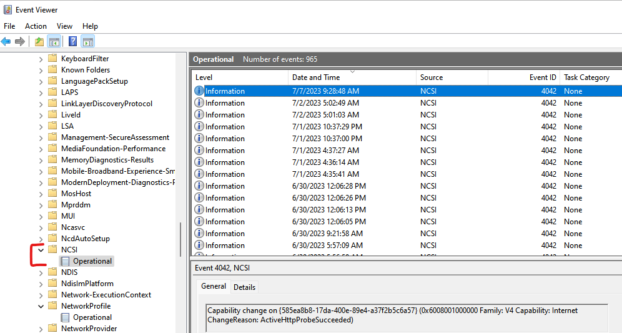Select the NcdAutoSetup tree item

(x=86, y=239)
